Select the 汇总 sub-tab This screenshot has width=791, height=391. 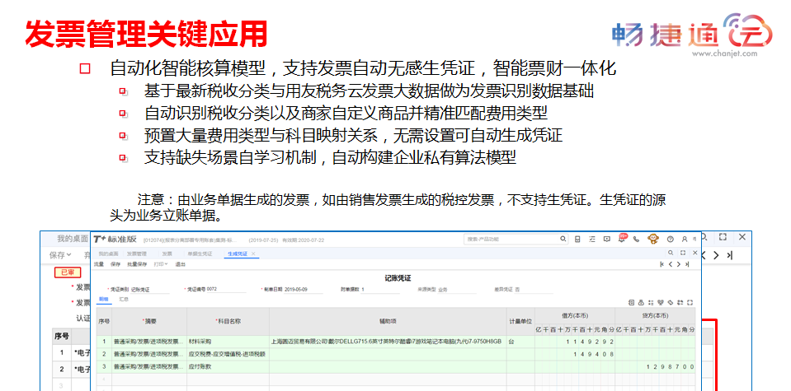(x=125, y=300)
